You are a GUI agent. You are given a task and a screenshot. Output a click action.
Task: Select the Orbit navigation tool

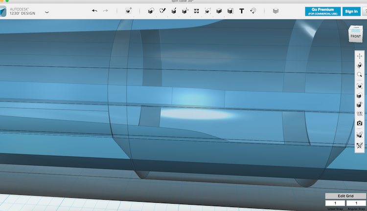360,65
